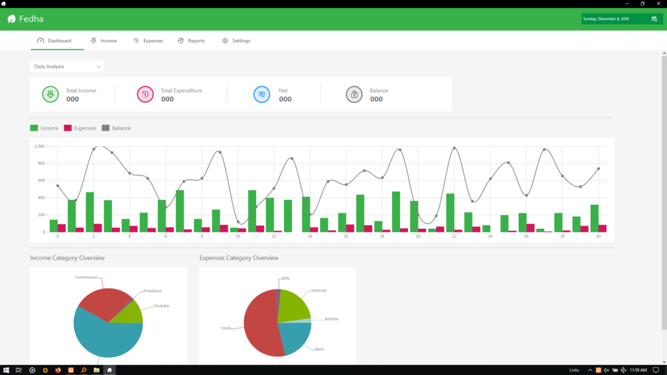Open the Action Center notification icon

click(656, 370)
